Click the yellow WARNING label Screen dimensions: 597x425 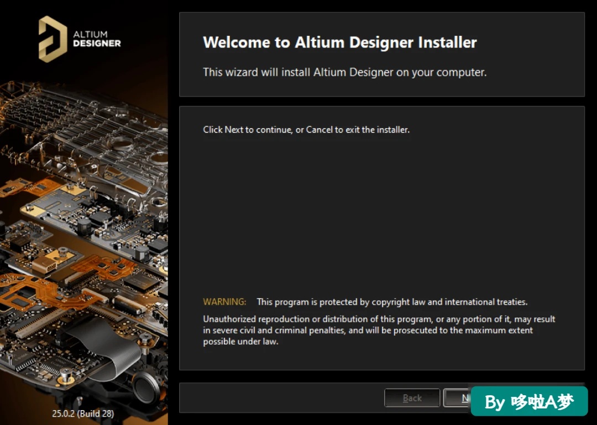(x=224, y=302)
